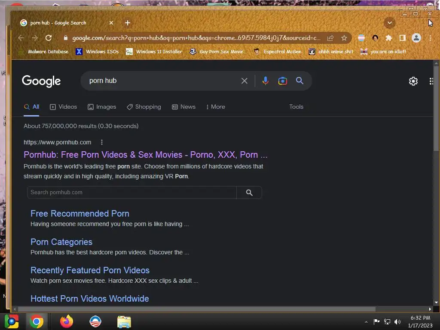Expand the hidden system tray icons
This screenshot has height=330, width=440.
click(366, 322)
